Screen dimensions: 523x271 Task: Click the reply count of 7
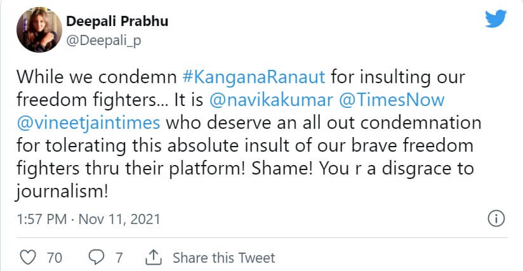[x=118, y=258]
